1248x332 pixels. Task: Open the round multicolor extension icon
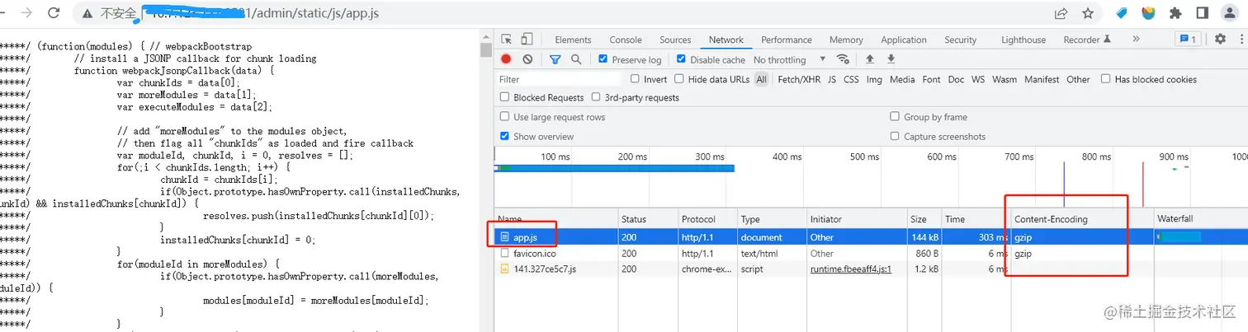click(x=1148, y=13)
